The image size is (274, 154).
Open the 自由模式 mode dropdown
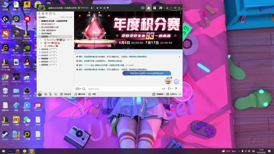click(43, 17)
